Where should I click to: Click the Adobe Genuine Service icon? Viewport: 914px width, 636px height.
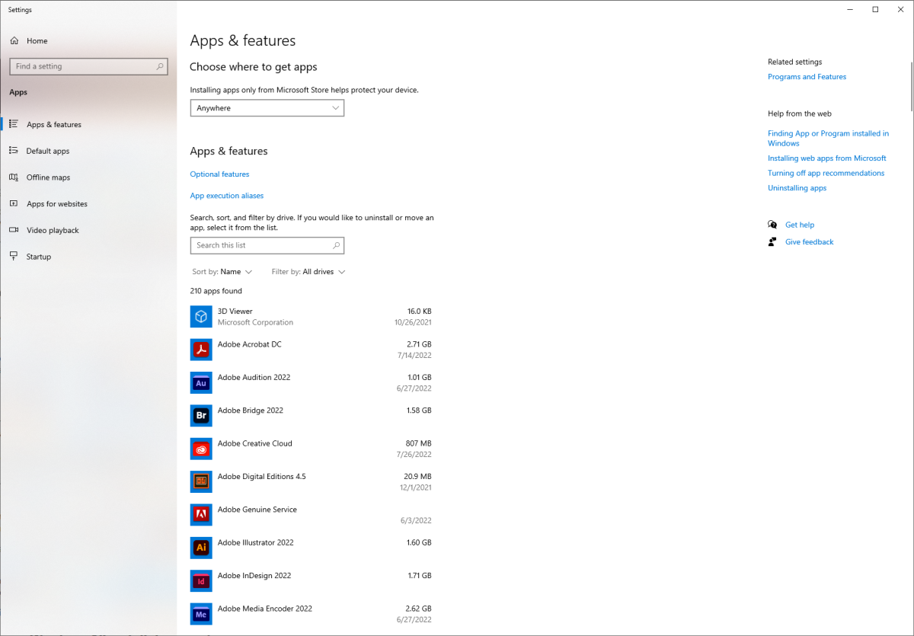click(x=201, y=514)
